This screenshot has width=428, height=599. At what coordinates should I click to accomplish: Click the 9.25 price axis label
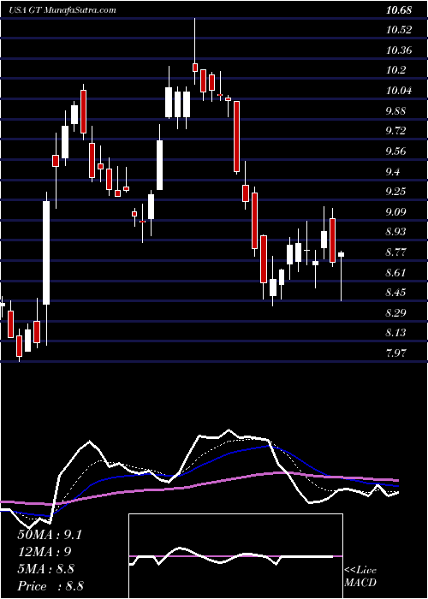[x=396, y=192]
